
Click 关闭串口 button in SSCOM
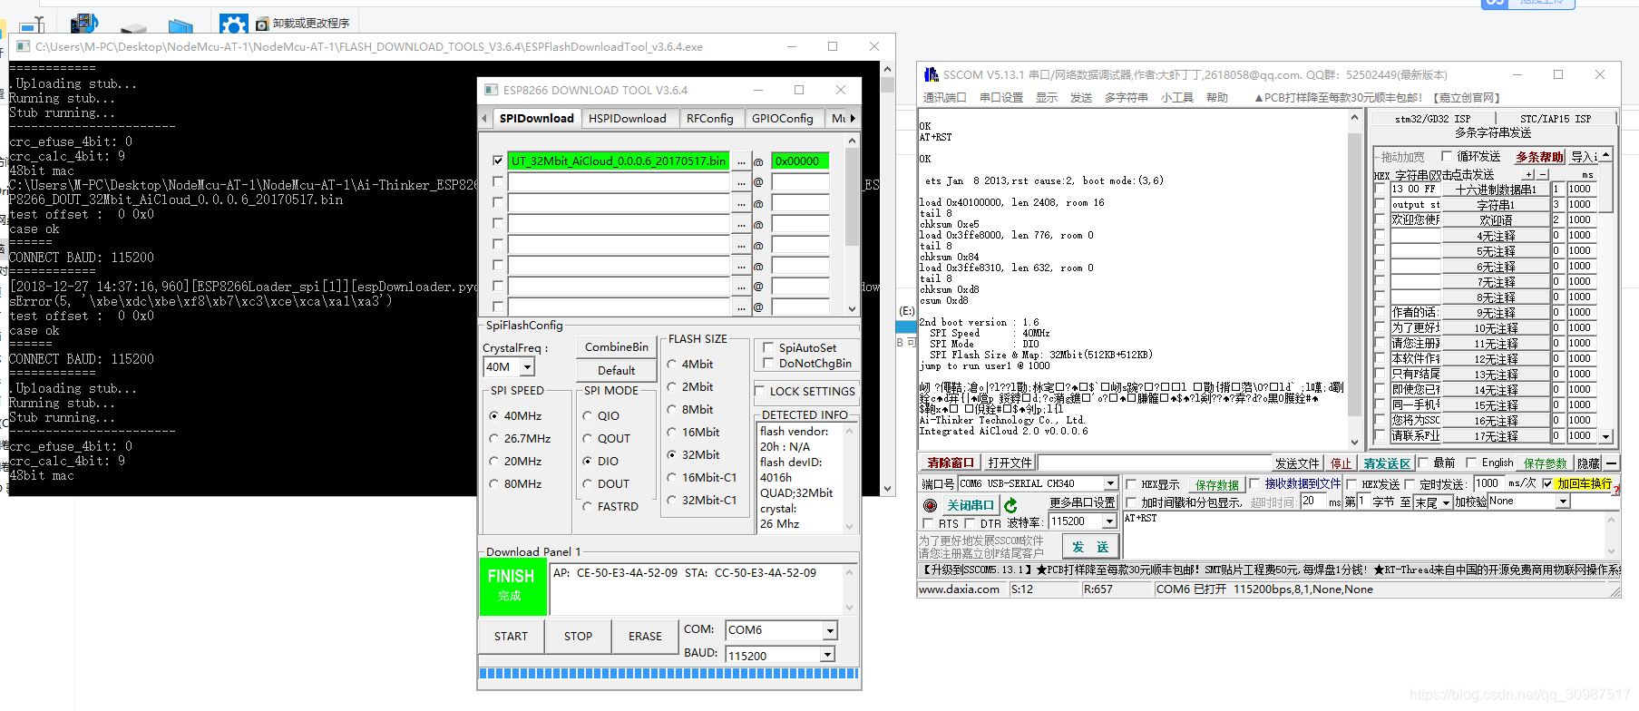coord(970,505)
